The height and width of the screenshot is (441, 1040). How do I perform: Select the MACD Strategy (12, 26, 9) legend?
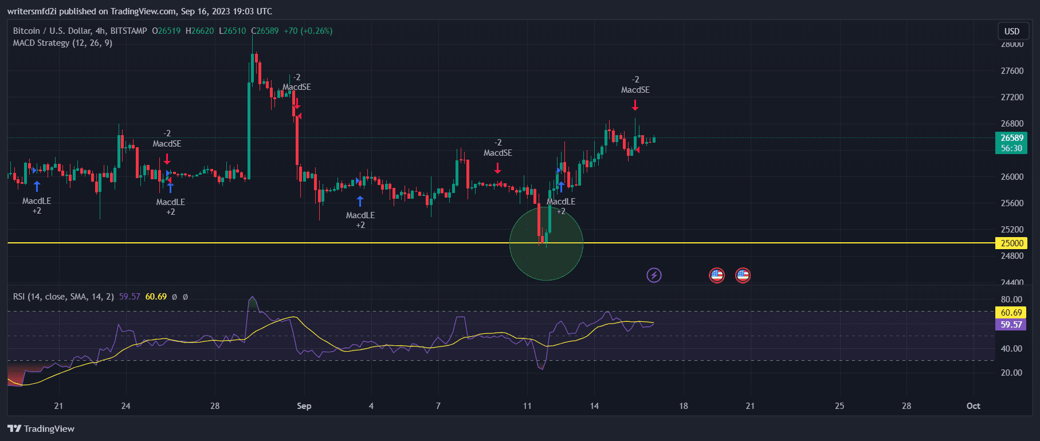62,43
